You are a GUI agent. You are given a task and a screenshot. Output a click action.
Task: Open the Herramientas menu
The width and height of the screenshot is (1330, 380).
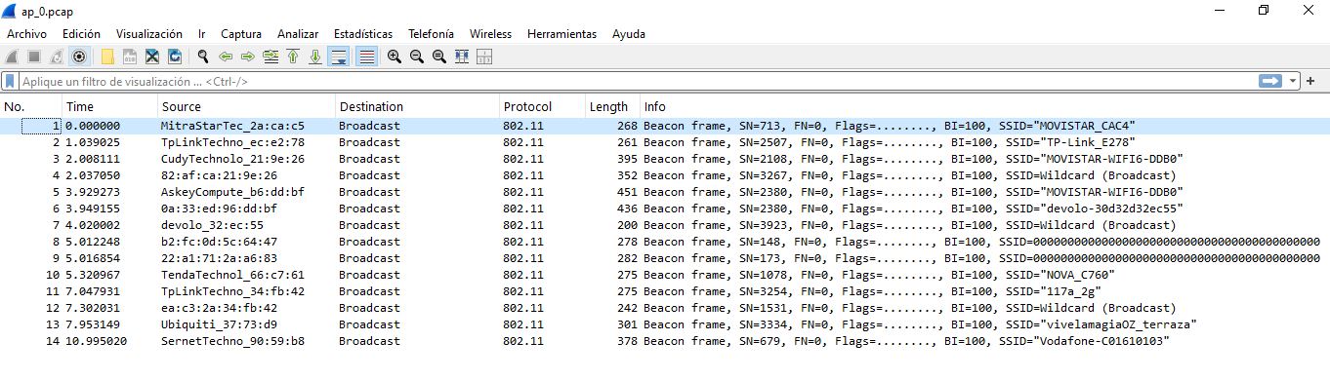coord(561,34)
